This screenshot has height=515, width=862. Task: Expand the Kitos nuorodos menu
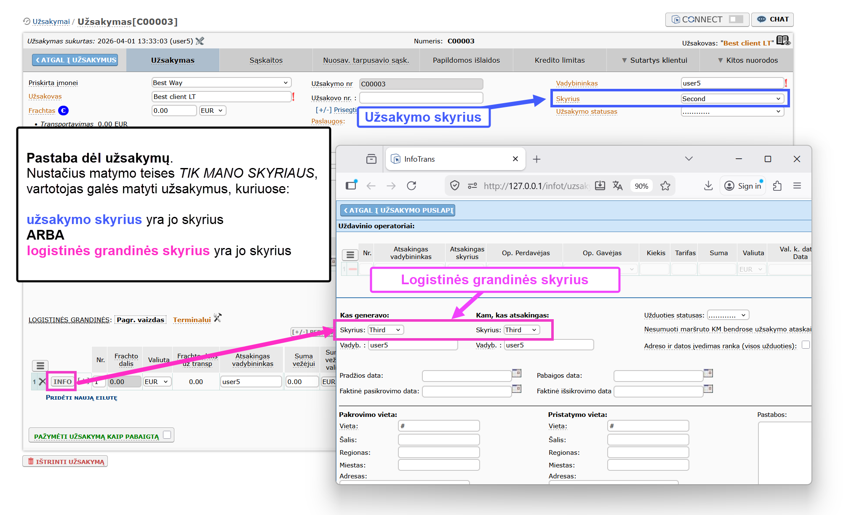pyautogui.click(x=747, y=60)
